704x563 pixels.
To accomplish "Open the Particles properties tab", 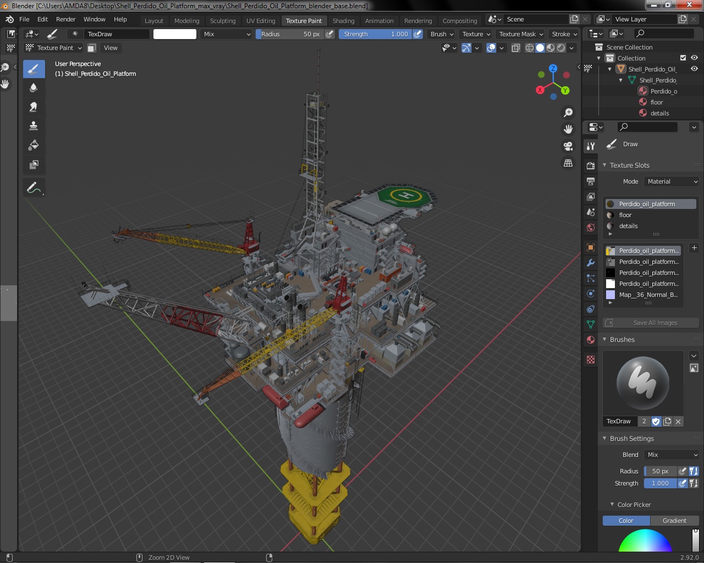I will coord(591,278).
